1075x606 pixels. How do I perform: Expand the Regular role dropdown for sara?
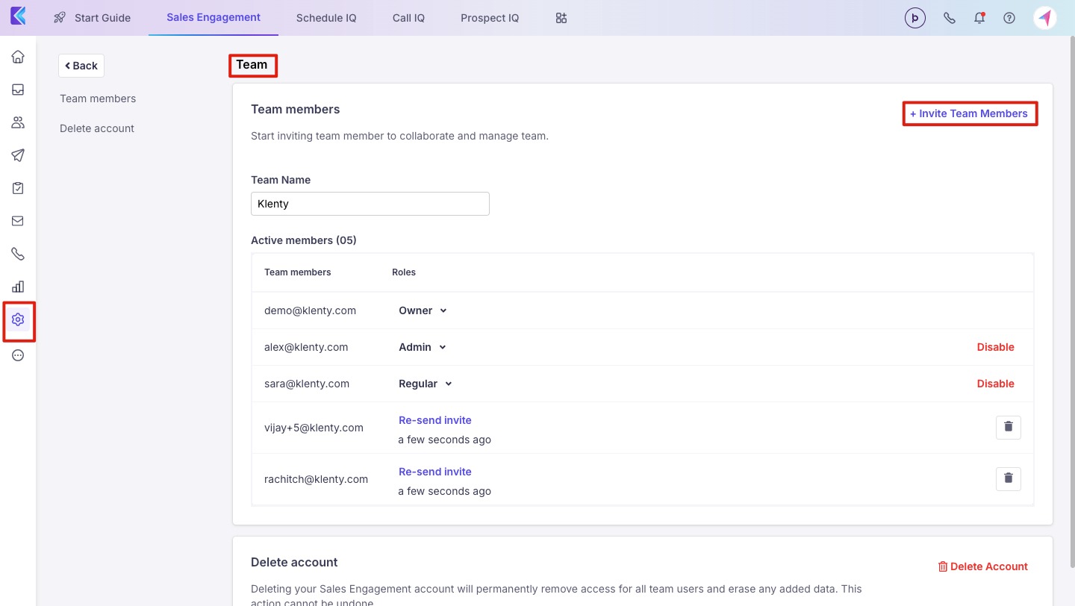[426, 384]
